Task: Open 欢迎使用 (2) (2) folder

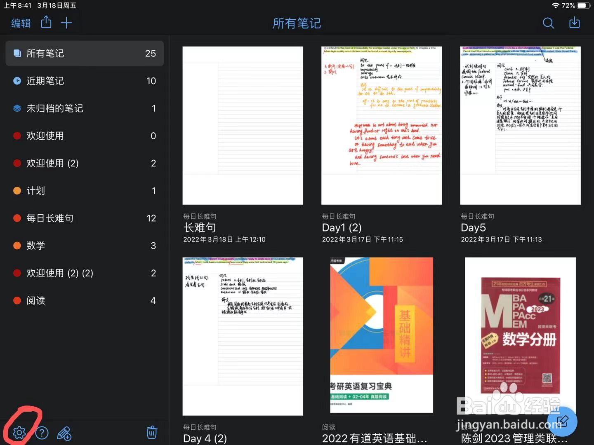Action: pyautogui.click(x=85, y=273)
